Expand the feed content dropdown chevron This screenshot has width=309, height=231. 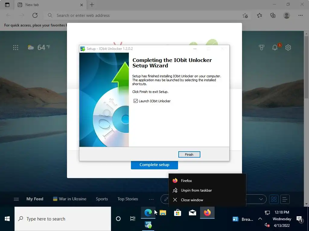[x=261, y=199]
